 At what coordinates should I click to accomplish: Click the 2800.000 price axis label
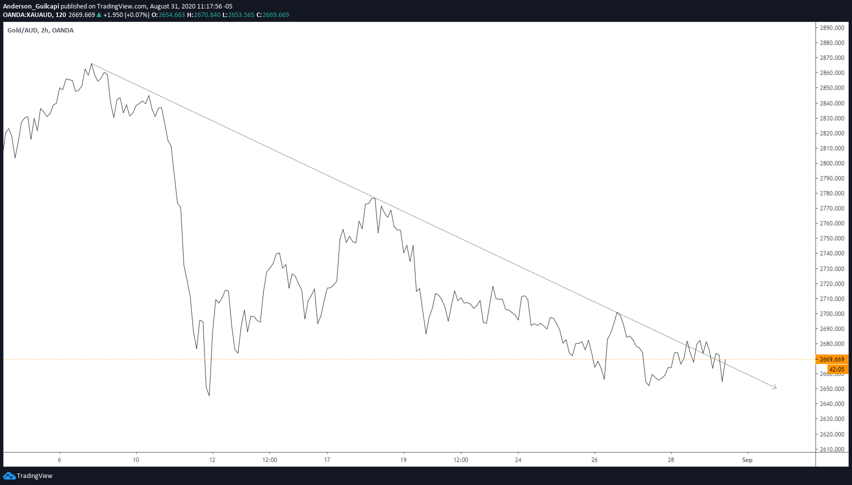832,163
